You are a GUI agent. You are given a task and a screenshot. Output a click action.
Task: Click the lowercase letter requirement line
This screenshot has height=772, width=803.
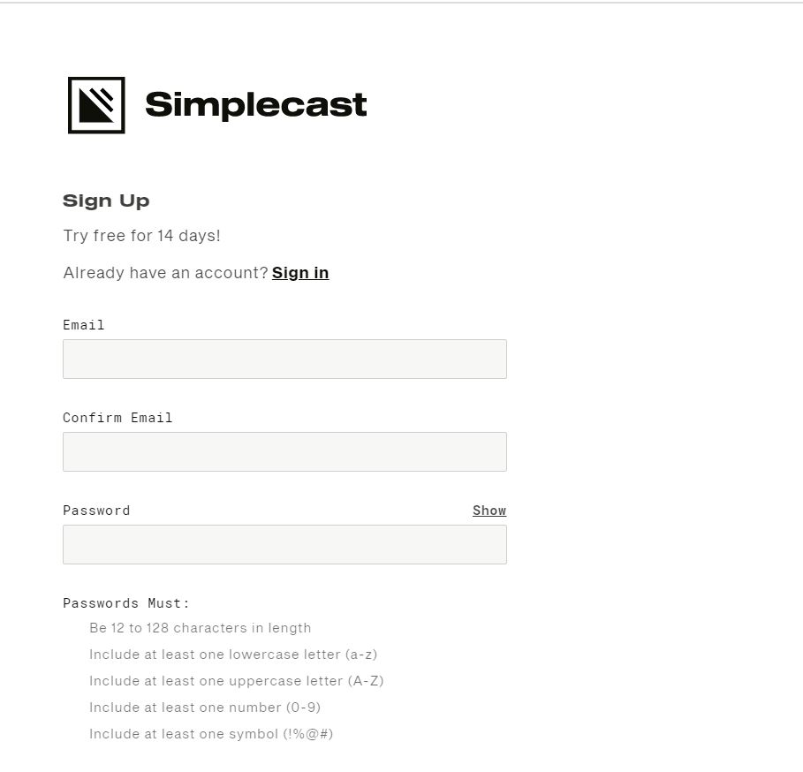coord(233,655)
